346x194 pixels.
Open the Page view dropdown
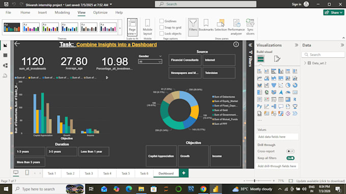coord(132,27)
